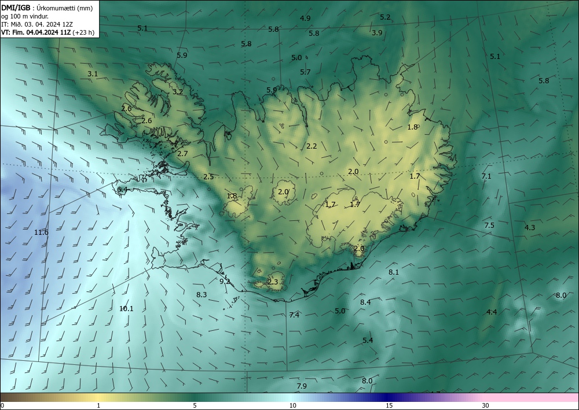Click the 5.7 value north of Iceland
579x410 pixels.
pos(305,72)
